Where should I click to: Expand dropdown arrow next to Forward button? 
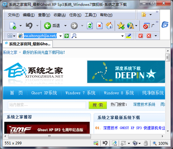[82, 26]
